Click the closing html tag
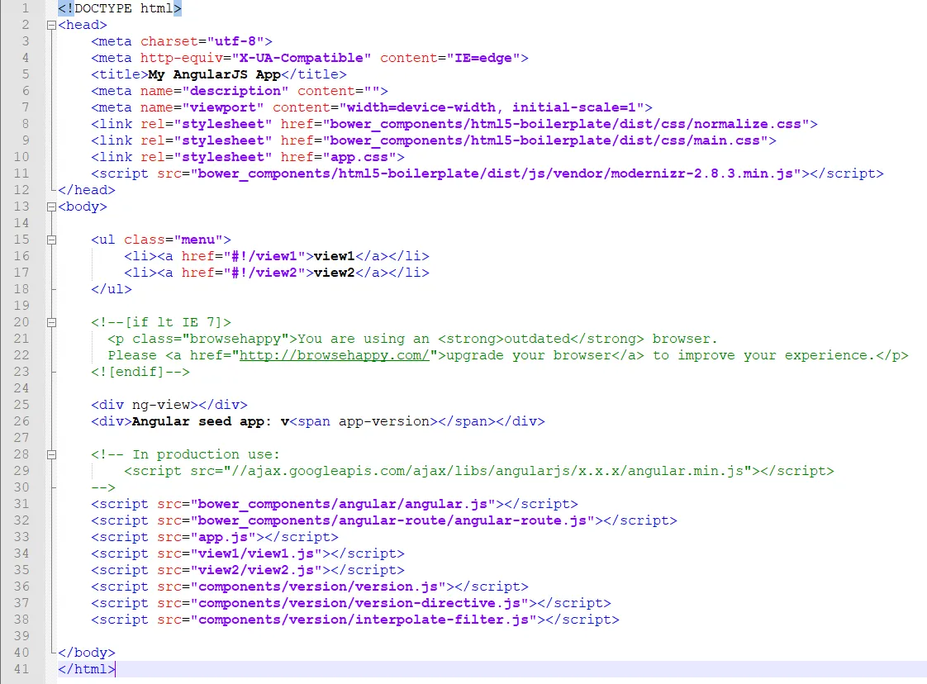927x684 pixels. tap(86, 669)
